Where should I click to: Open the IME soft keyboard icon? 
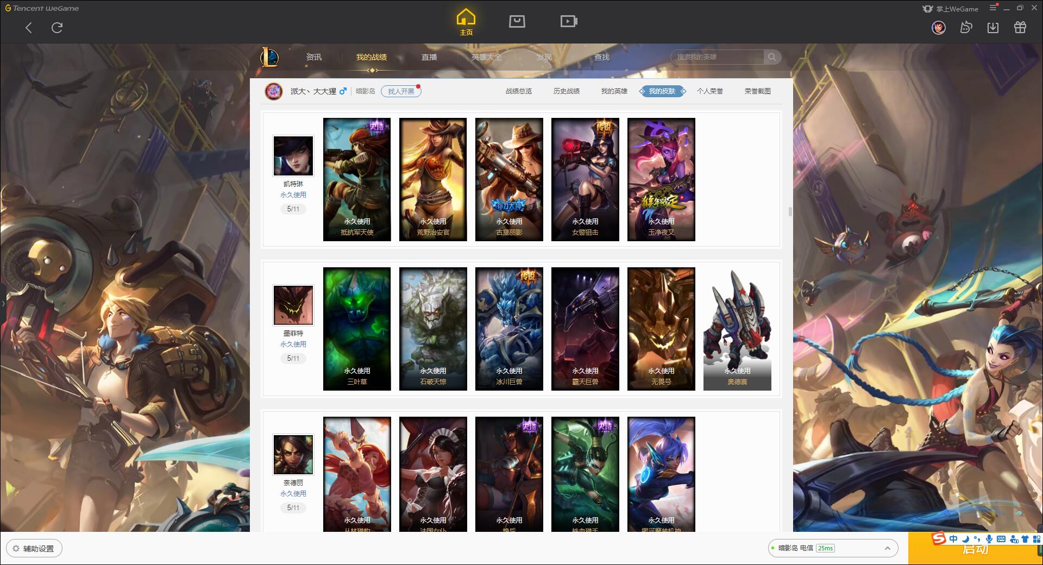(1001, 539)
